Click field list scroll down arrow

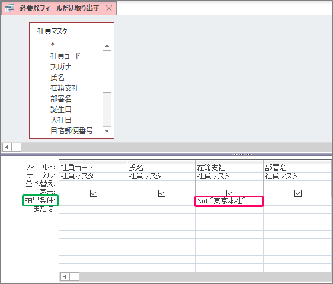click(107, 130)
